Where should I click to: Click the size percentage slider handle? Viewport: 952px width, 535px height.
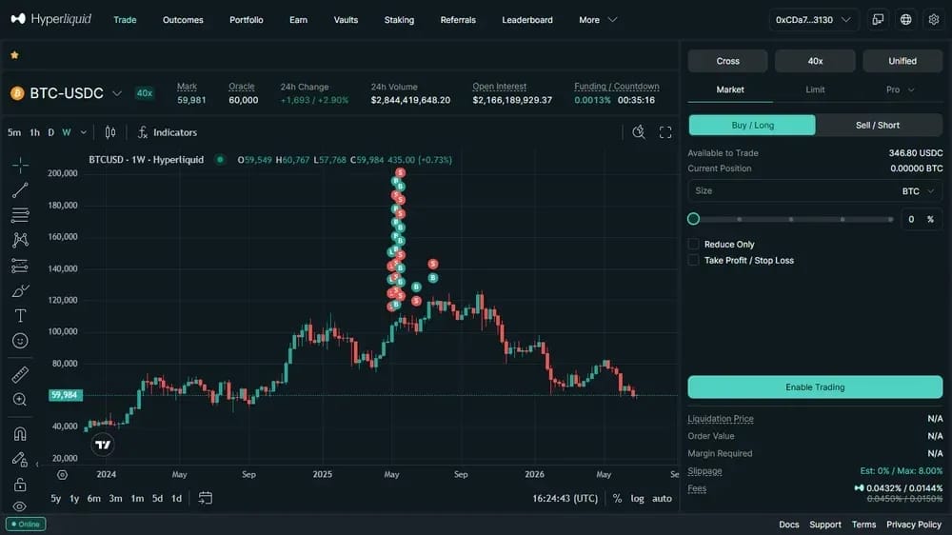click(693, 219)
